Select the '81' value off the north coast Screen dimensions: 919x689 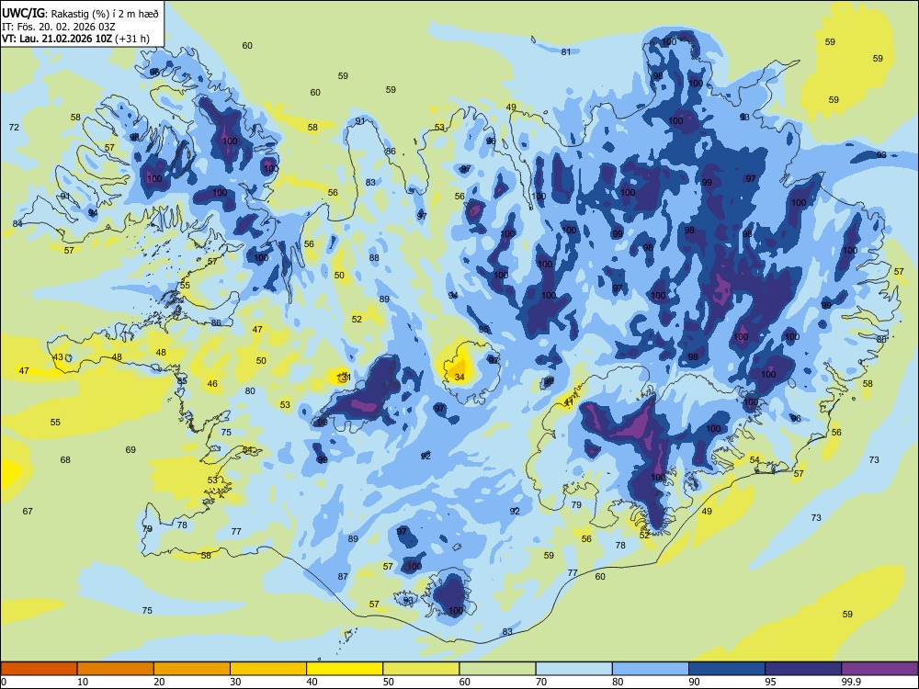[565, 51]
